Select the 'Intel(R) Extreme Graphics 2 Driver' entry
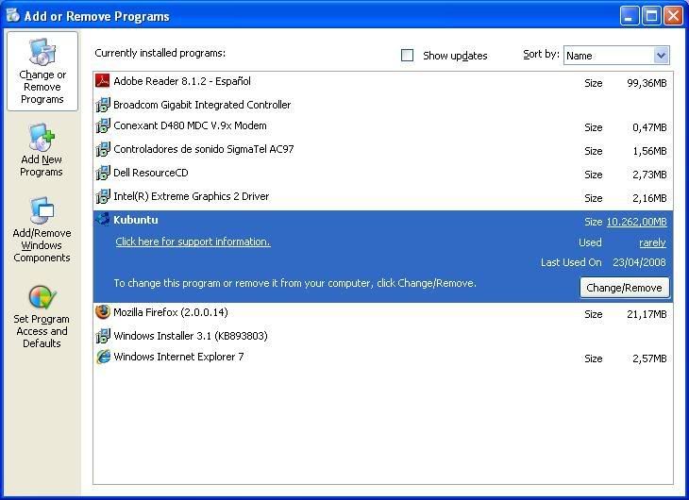This screenshot has width=689, height=500. [x=383, y=197]
